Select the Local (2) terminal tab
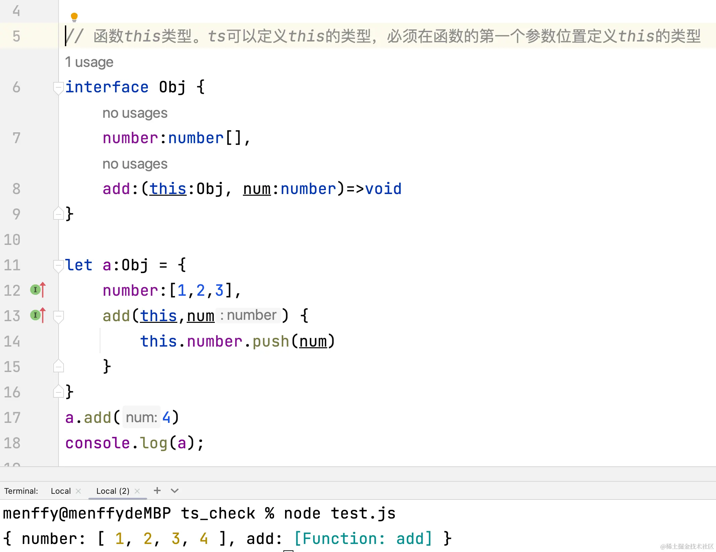The height and width of the screenshot is (552, 716). (113, 491)
